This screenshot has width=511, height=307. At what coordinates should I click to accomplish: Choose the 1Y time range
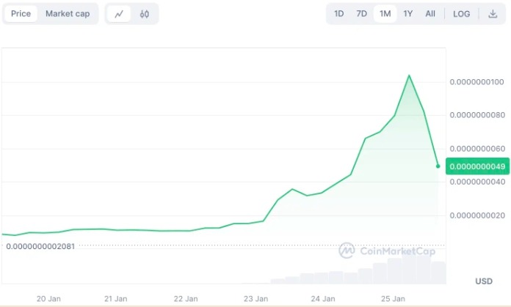point(408,14)
